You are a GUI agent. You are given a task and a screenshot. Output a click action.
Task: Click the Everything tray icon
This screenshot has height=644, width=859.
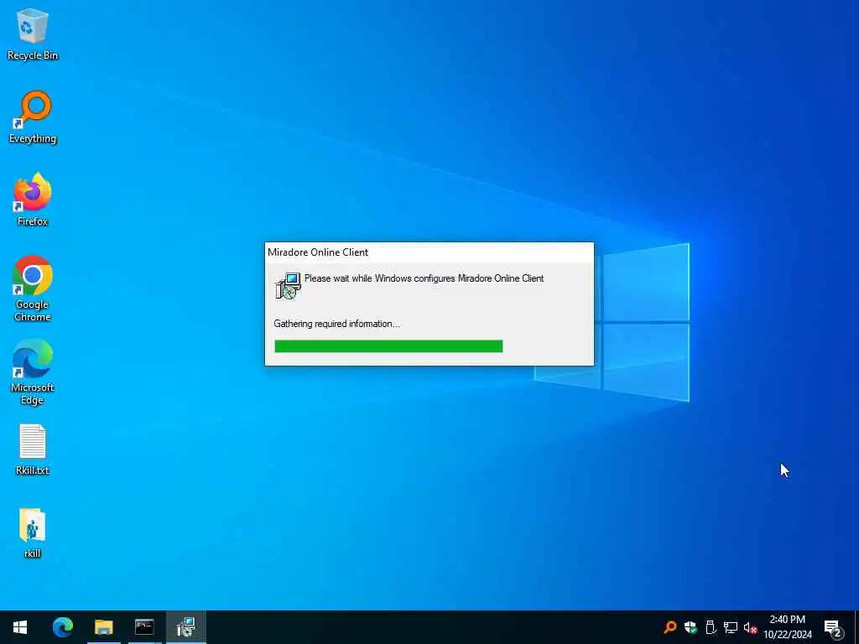point(670,627)
